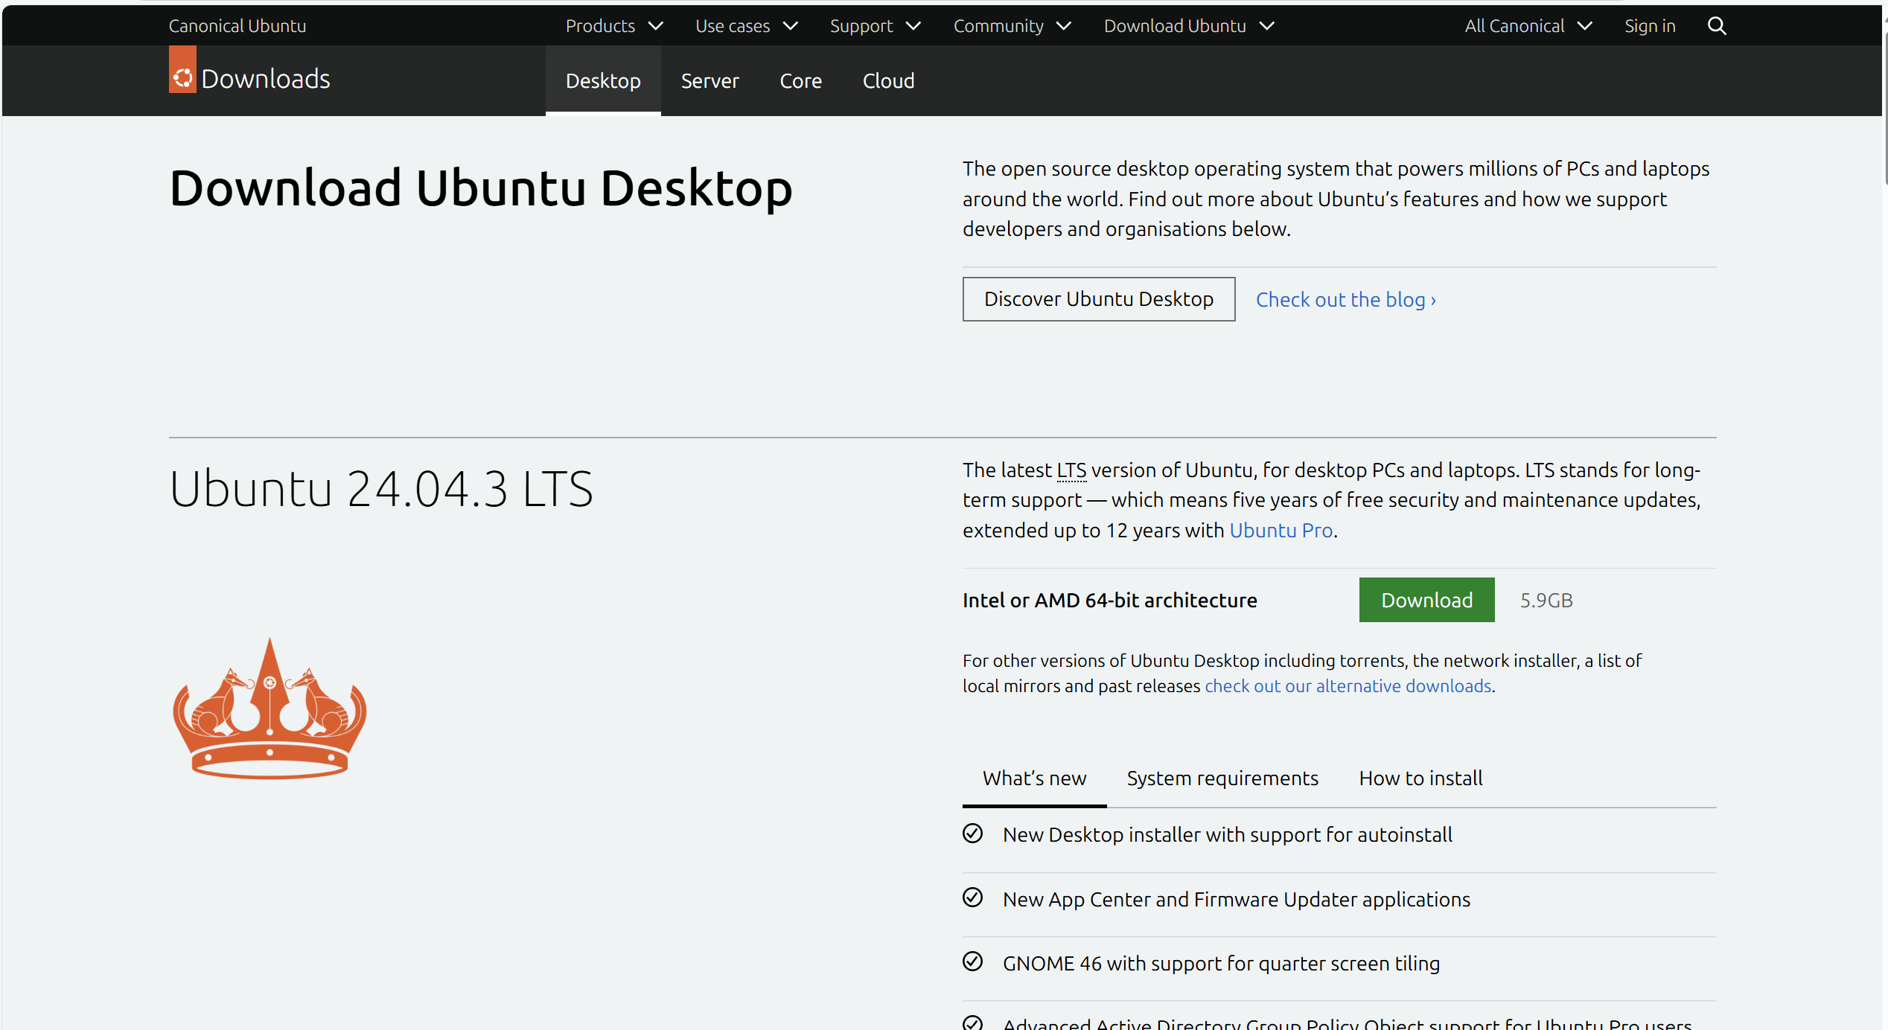Select the Cloud tab
The image size is (1888, 1030).
888,80
